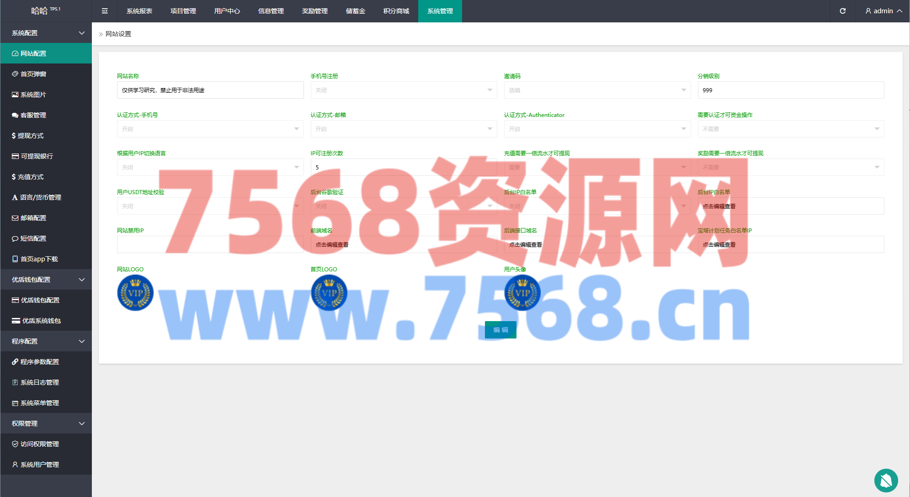Switch to 积分商城 top tab
This screenshot has height=497, width=910.
point(396,11)
